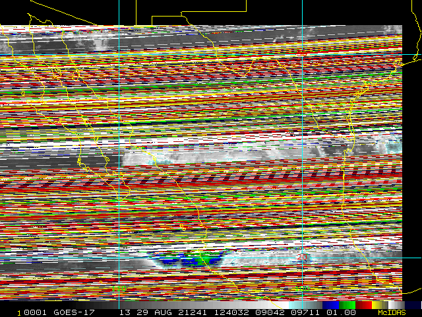Image resolution: width=422 pixels, height=317 pixels.
Task: Click the GOES-17 satellite label
Action: 74,312
